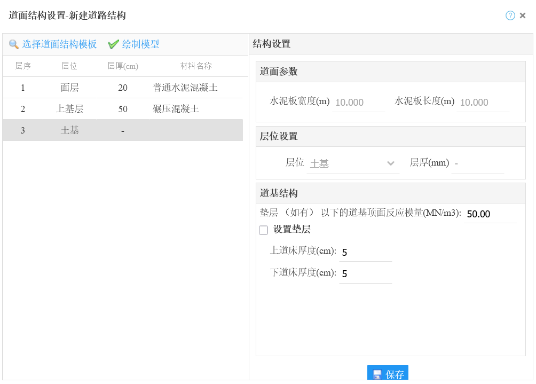Viewport: 536px width, 384px height.
Task: Enable the 设置垫层 checkbox
Action: 263,230
